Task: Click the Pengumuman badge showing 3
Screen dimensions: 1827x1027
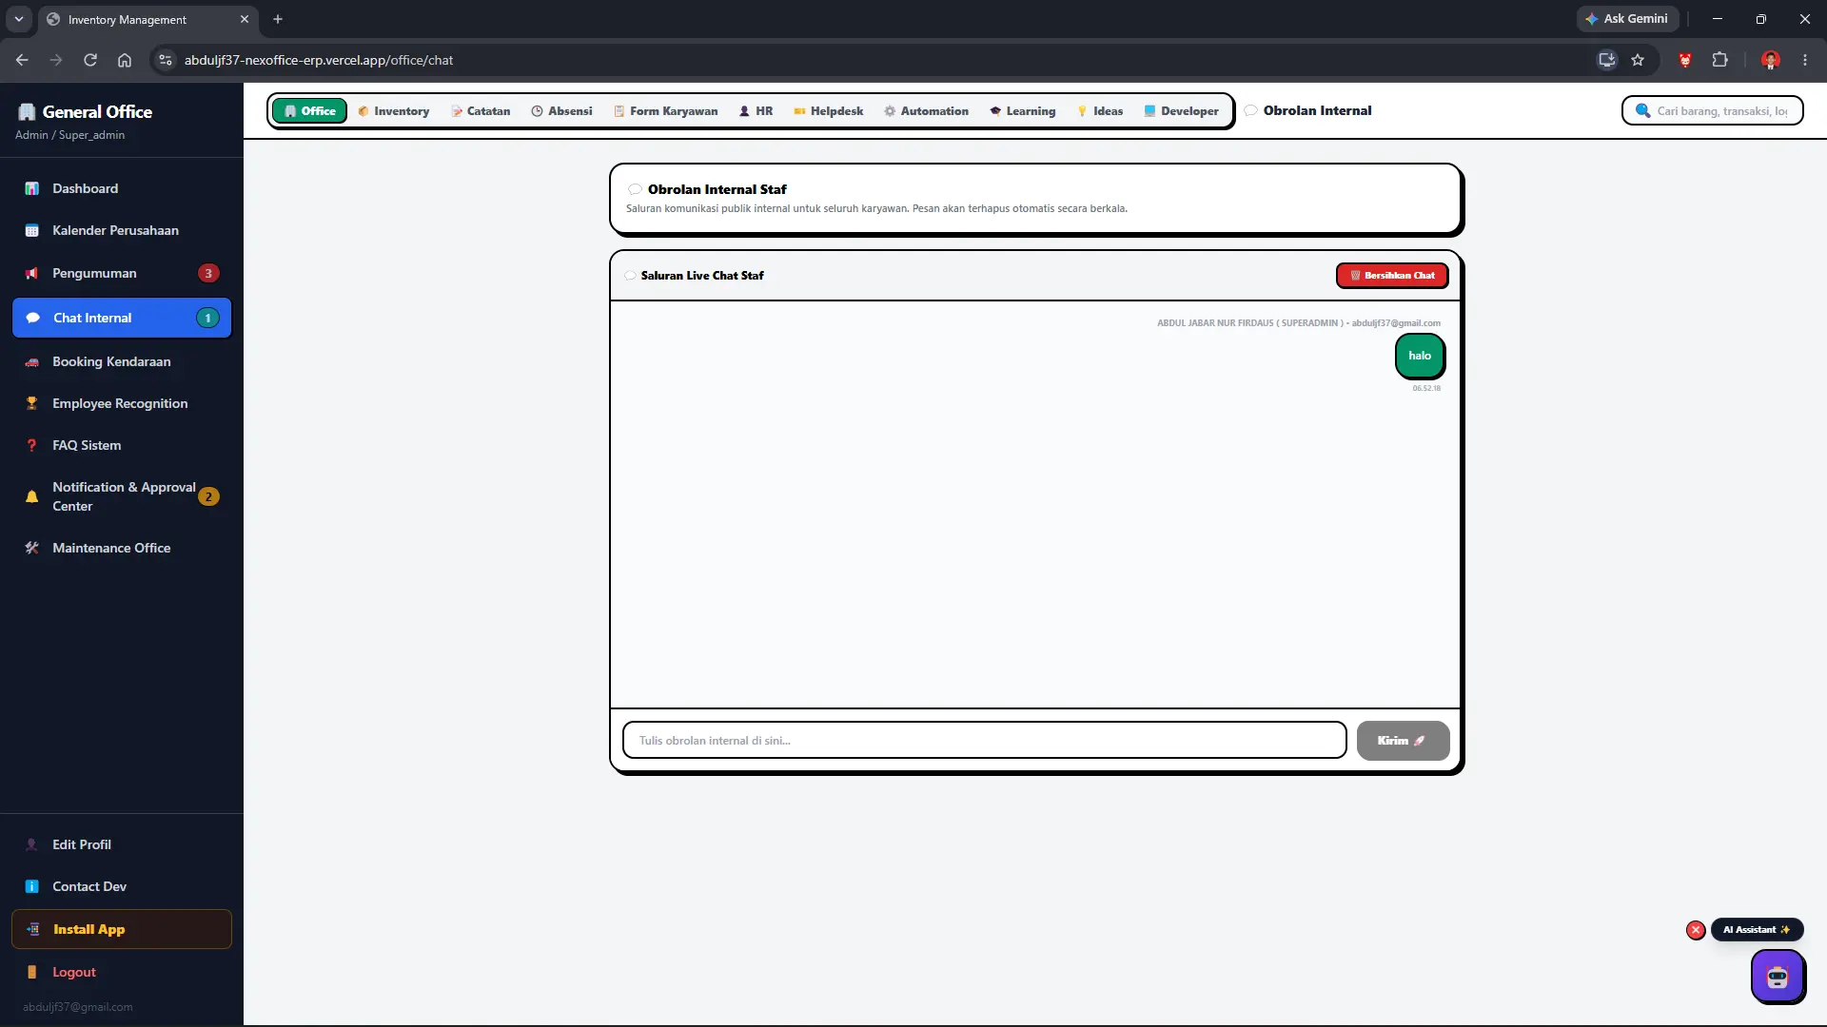Action: pyautogui.click(x=208, y=273)
